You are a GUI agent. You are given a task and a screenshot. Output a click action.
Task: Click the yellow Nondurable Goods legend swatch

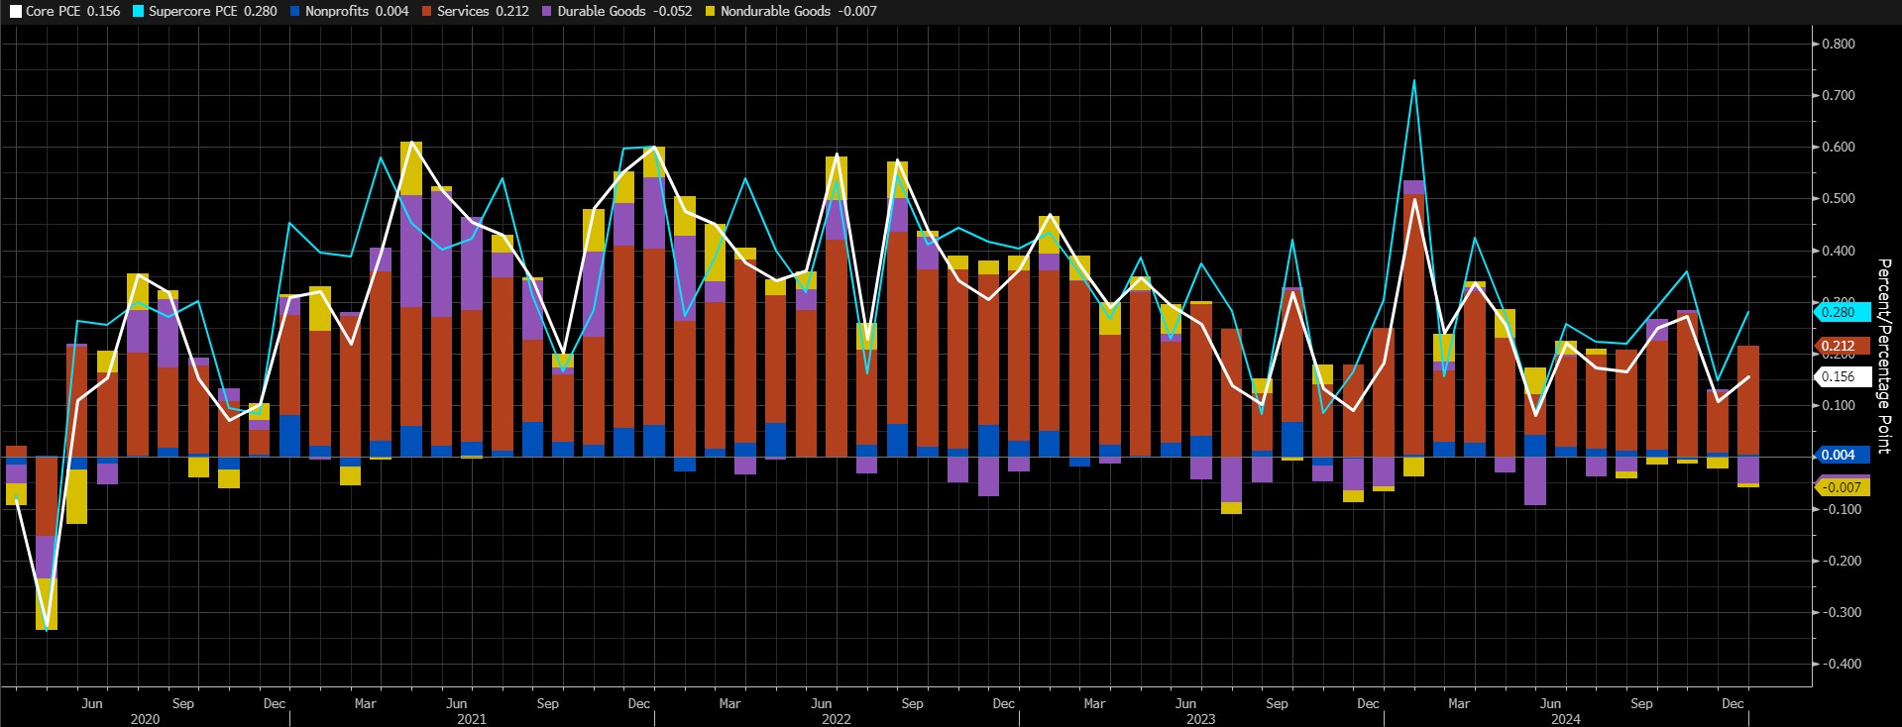coord(710,12)
